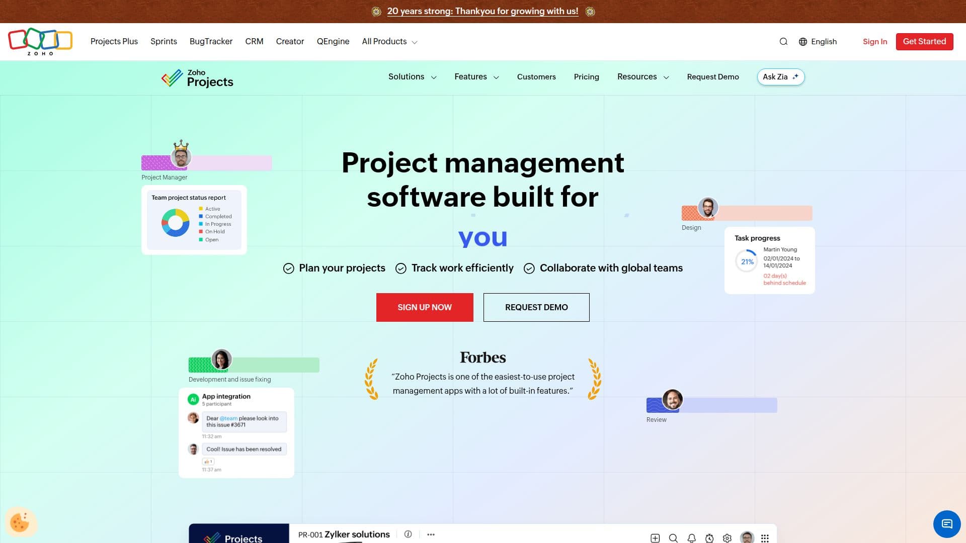Click the Get Started button
Viewport: 966px width, 543px height.
[924, 42]
